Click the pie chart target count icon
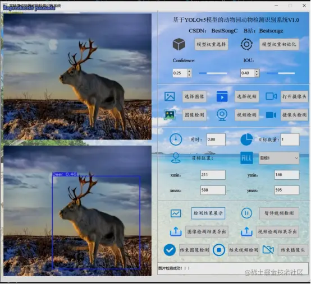This screenshot has width=311, height=284. tap(246, 139)
